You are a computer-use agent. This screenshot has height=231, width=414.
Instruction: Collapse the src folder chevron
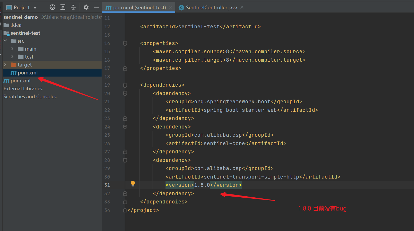5,41
